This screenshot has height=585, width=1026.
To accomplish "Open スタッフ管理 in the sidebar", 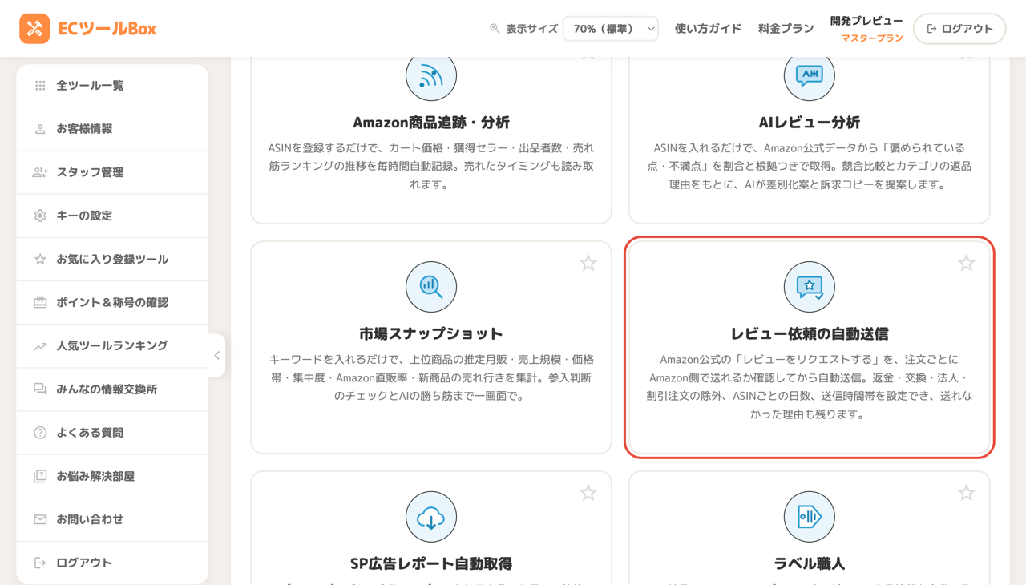I will 112,172.
